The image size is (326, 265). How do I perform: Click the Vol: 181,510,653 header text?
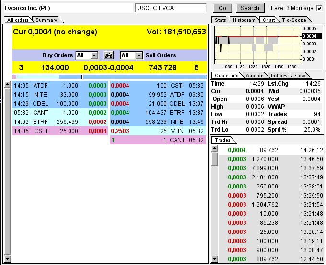pyautogui.click(x=176, y=32)
